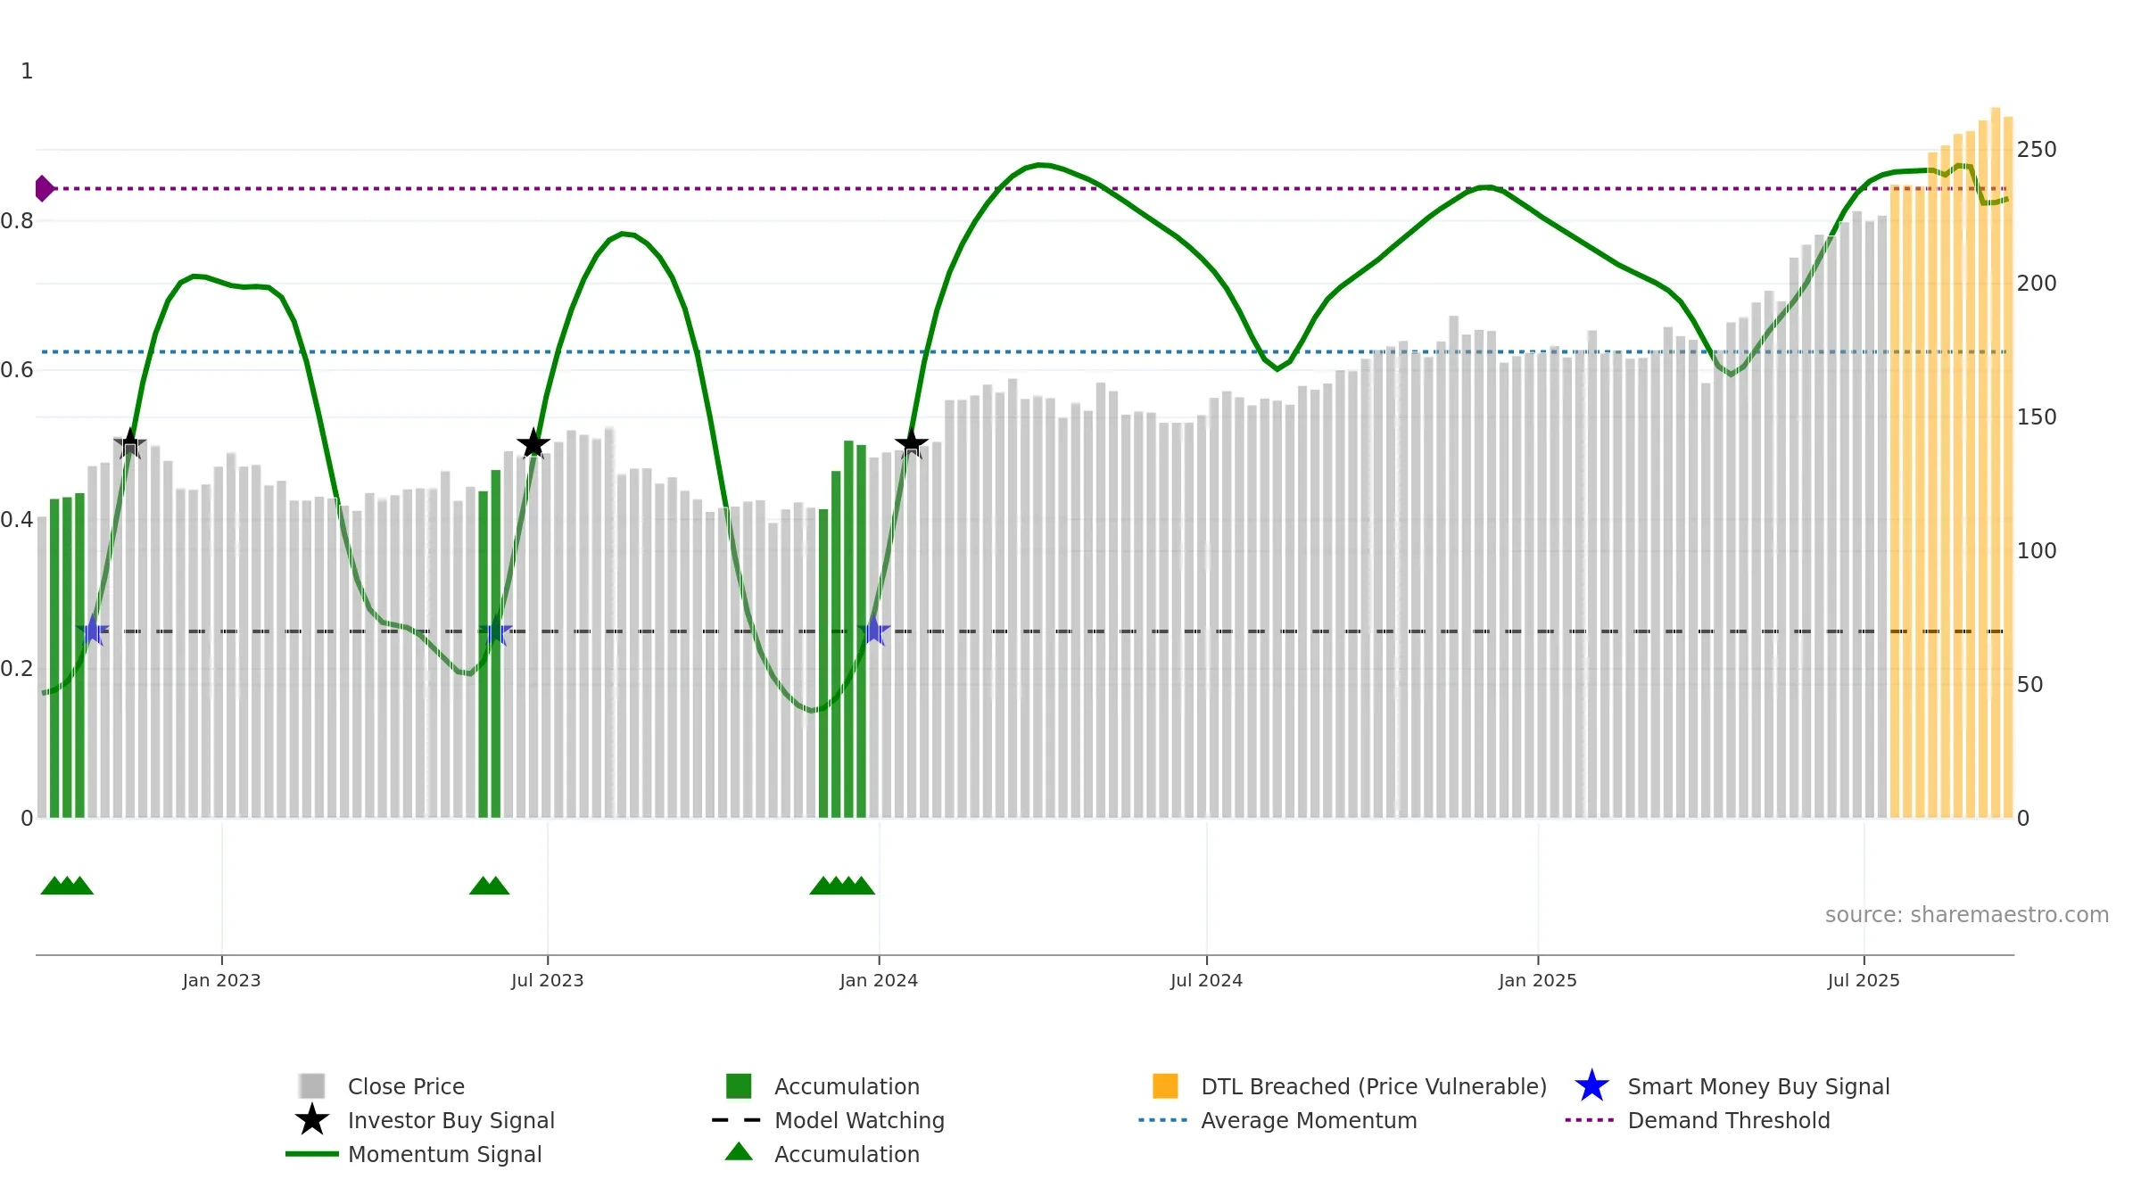2141x1204 pixels.
Task: Click the black star marker near July 2023
Action: [533, 443]
